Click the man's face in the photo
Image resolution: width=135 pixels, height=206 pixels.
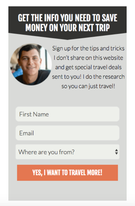click(30, 61)
